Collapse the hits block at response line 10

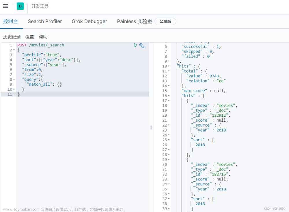(x=169, y=66)
